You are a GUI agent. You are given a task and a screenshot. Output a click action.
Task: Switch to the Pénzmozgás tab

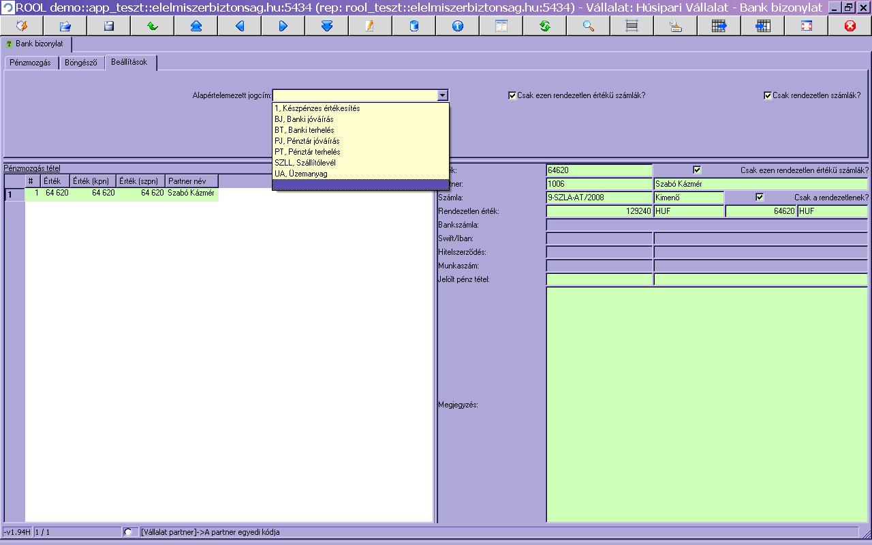tap(30, 63)
